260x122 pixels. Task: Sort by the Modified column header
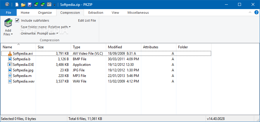[123, 47]
